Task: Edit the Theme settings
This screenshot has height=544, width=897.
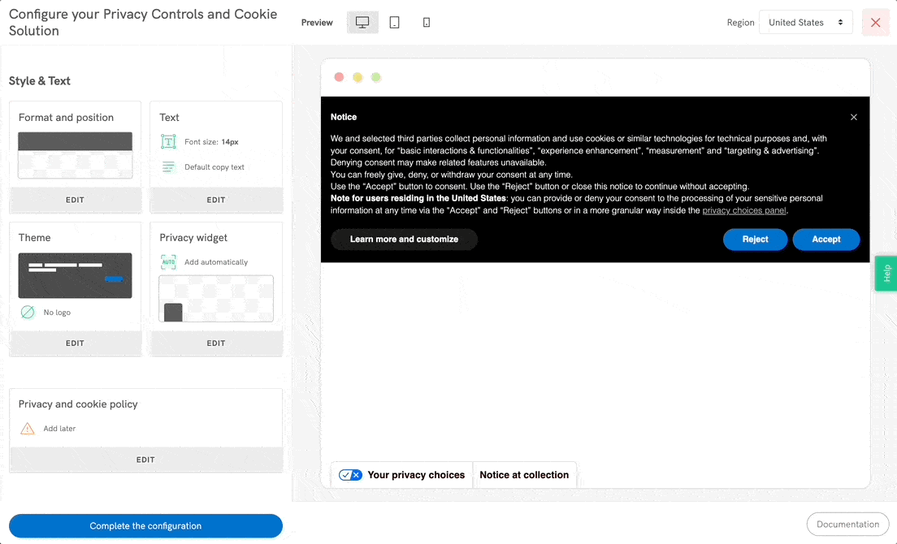Action: [x=75, y=343]
